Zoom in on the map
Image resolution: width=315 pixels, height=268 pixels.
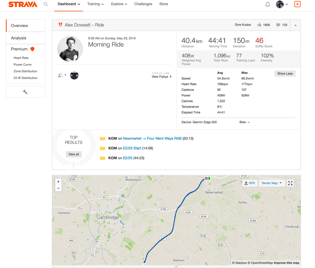pos(58,182)
